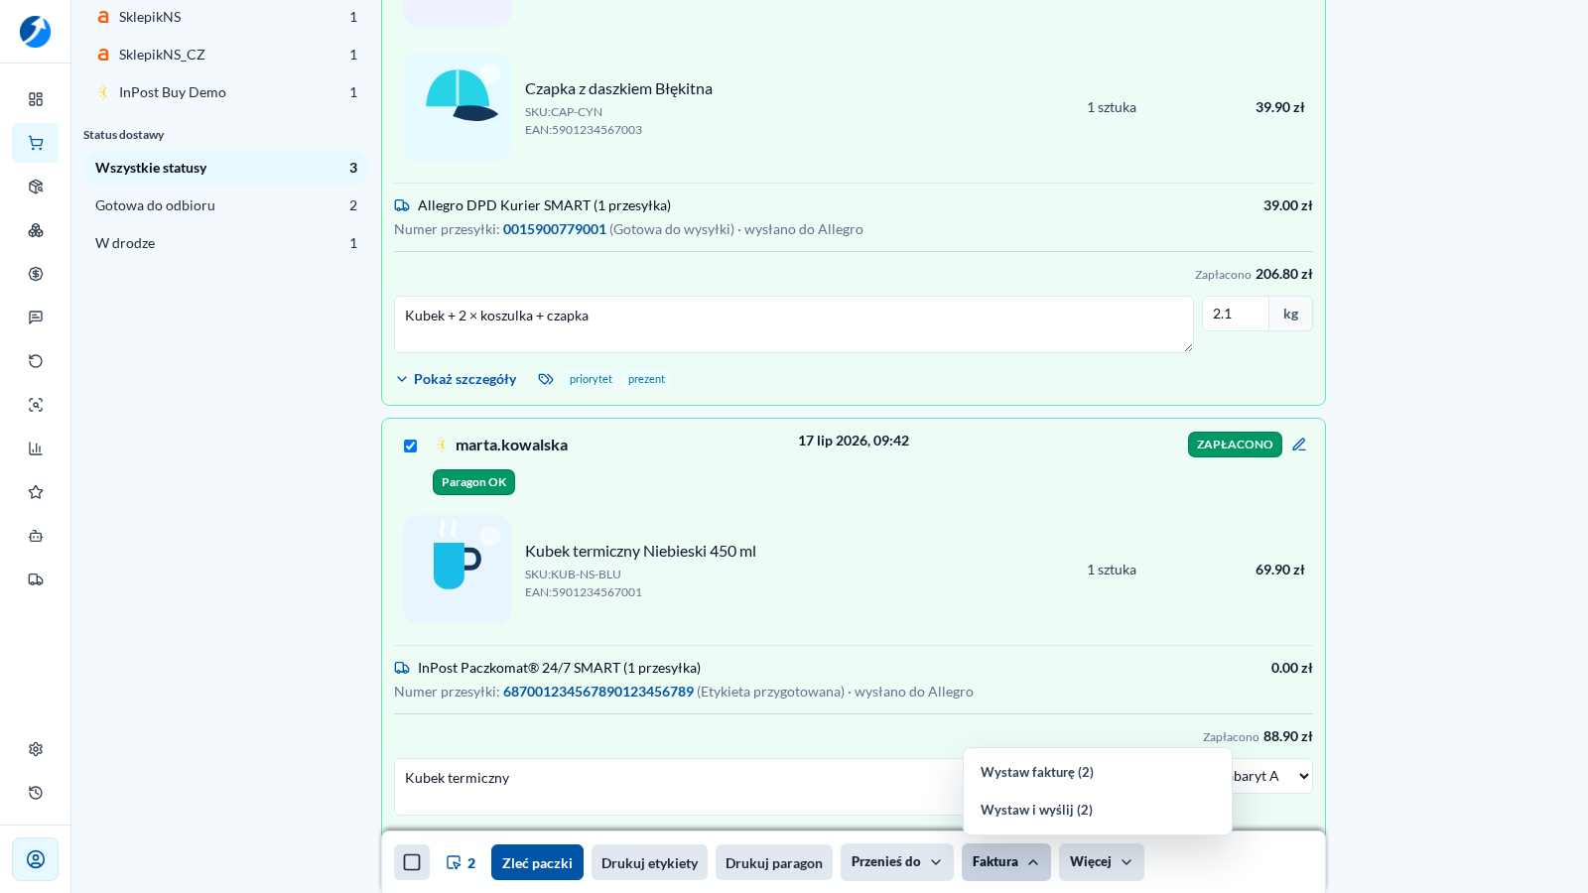This screenshot has width=1588, height=893.
Task: Click the ZAPŁACONO status badge
Action: (x=1235, y=445)
